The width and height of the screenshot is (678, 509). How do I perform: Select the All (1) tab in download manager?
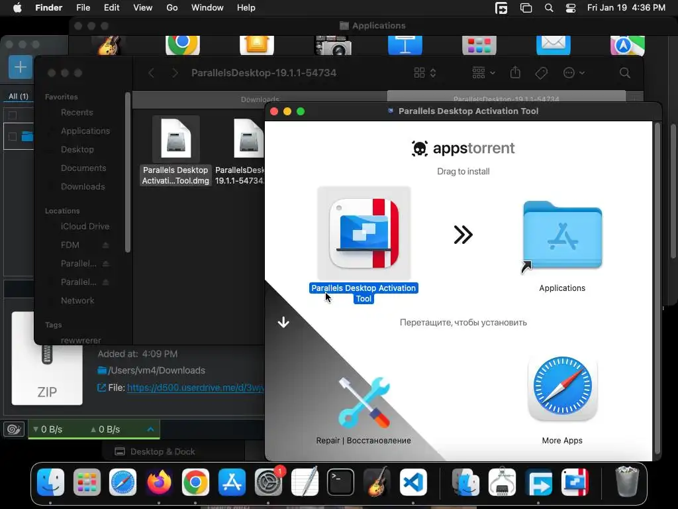tap(18, 96)
